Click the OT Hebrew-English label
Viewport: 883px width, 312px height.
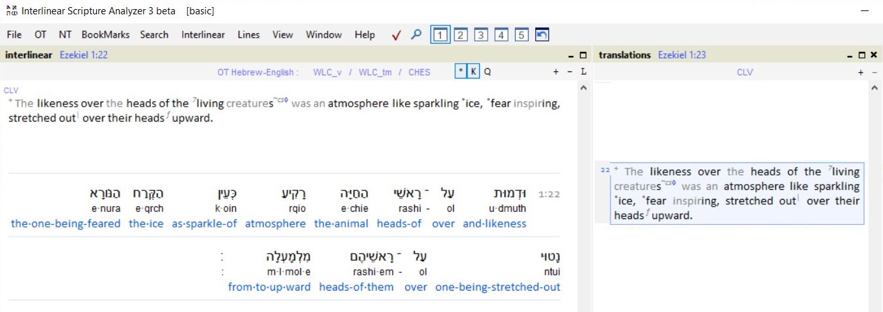[x=258, y=72]
